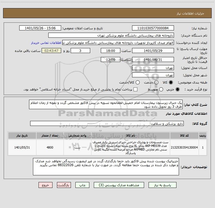215x208 pixels.
Task: Click the days remaining field showing 3
Action: (x=80, y=51)
